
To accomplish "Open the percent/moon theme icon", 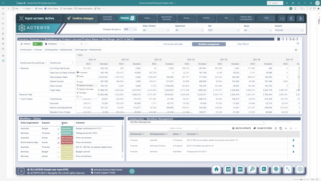I will point(288,169).
